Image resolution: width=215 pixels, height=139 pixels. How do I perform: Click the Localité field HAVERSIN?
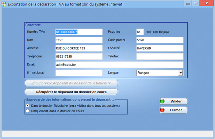pos(160,48)
